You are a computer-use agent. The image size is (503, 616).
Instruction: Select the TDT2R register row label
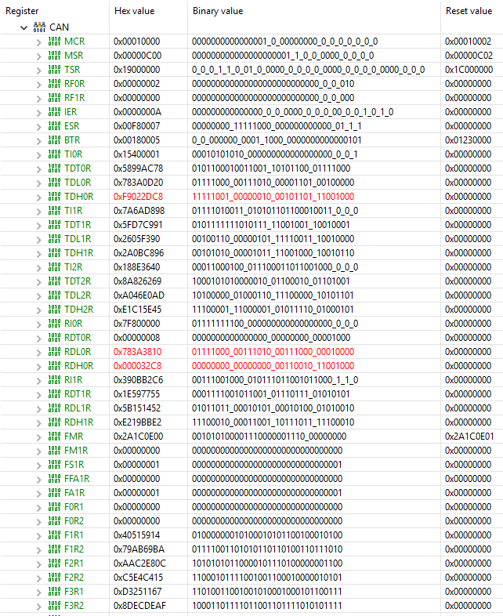(78, 281)
